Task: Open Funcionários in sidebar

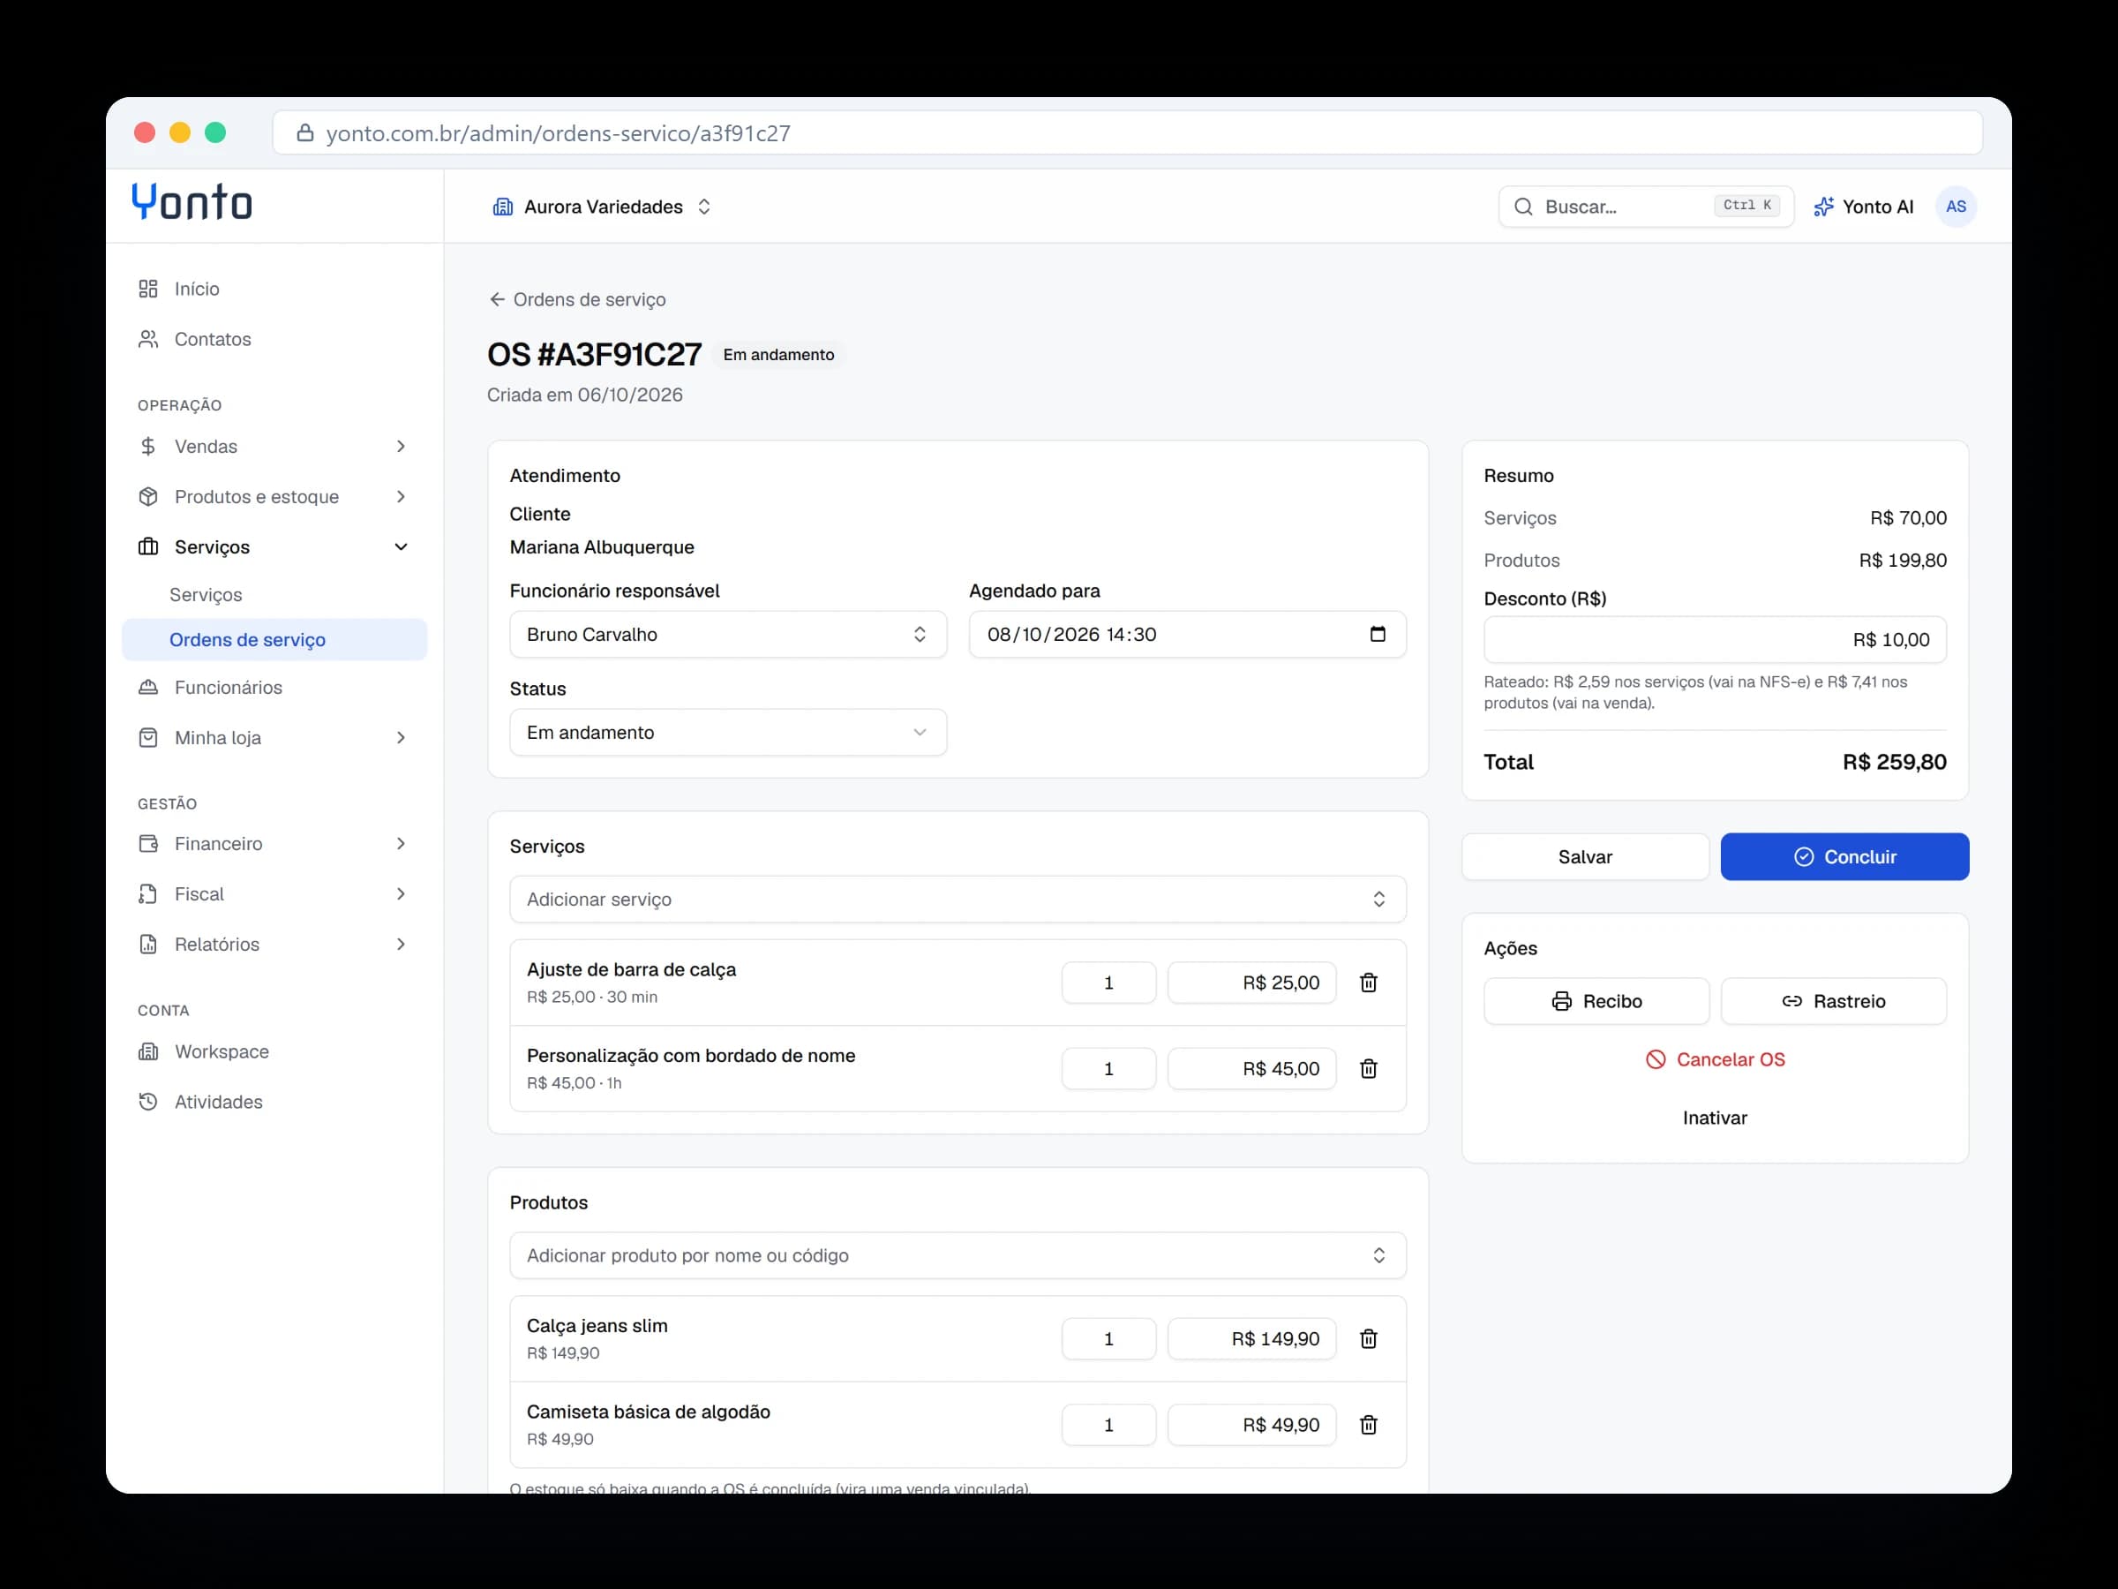Action: (x=274, y=688)
